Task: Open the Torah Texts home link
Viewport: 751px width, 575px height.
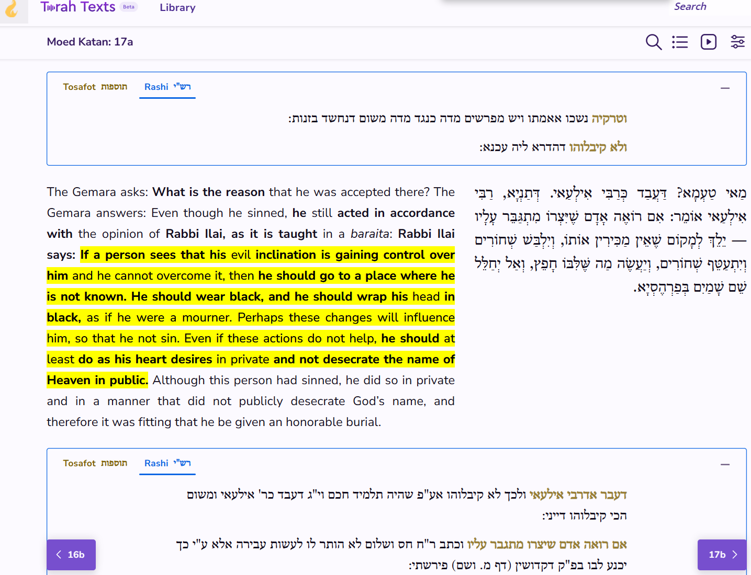Action: point(78,7)
